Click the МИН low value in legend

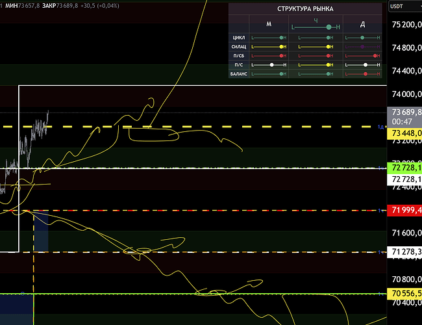click(26, 5)
